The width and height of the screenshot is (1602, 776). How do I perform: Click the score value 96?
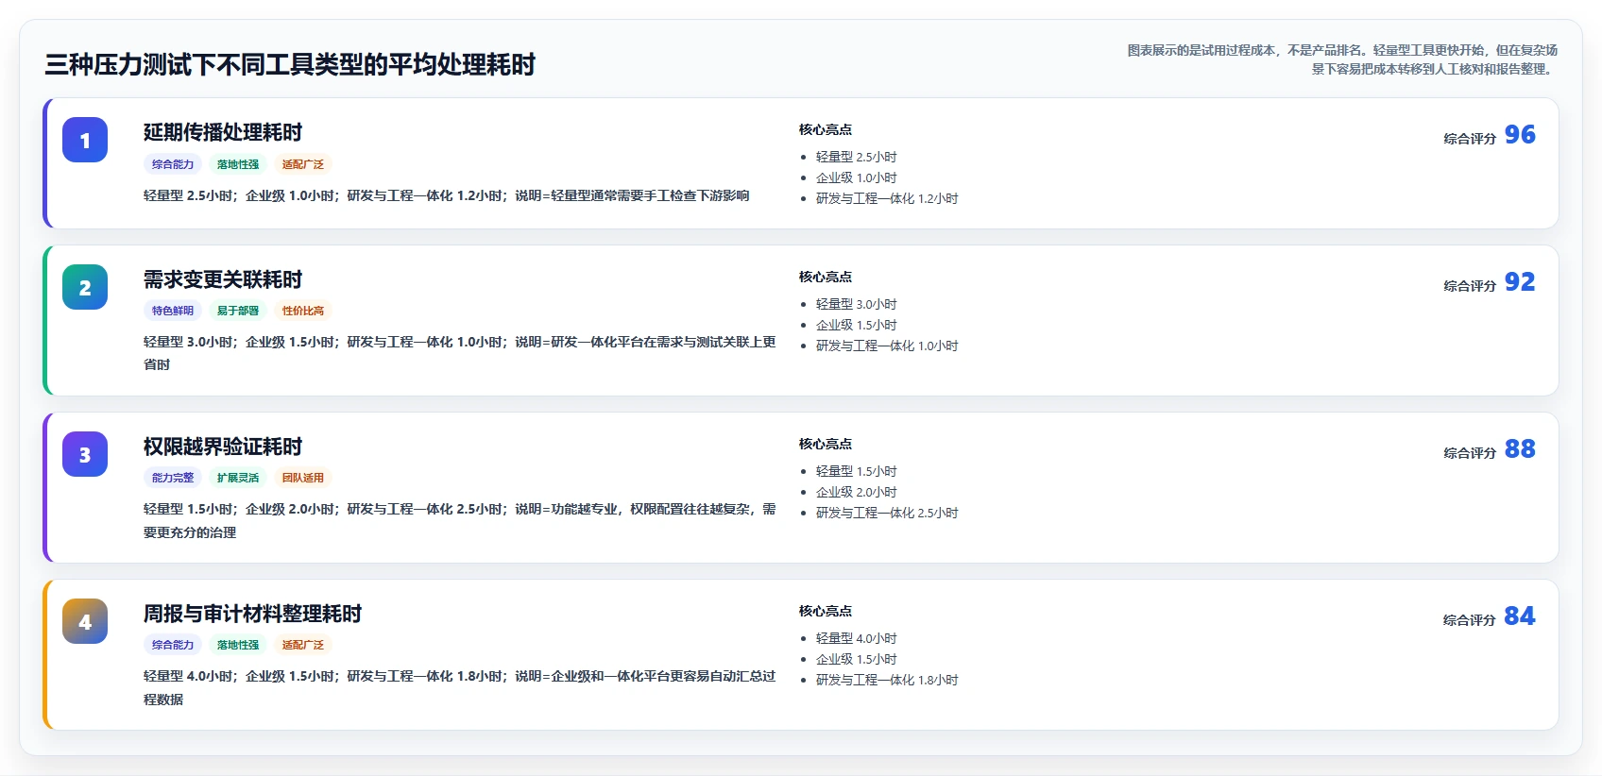[x=1520, y=135]
